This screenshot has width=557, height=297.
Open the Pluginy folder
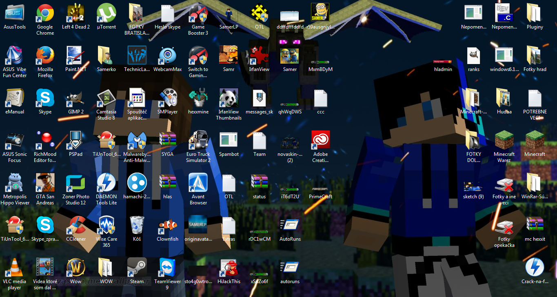(535, 14)
